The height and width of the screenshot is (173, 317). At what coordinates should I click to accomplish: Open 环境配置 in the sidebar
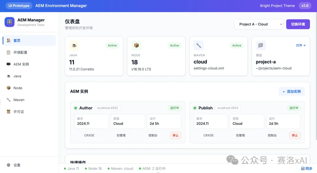(x=20, y=52)
